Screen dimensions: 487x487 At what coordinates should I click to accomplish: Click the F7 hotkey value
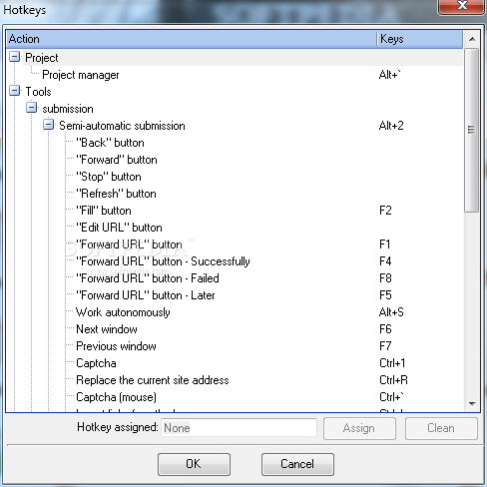[x=385, y=346]
